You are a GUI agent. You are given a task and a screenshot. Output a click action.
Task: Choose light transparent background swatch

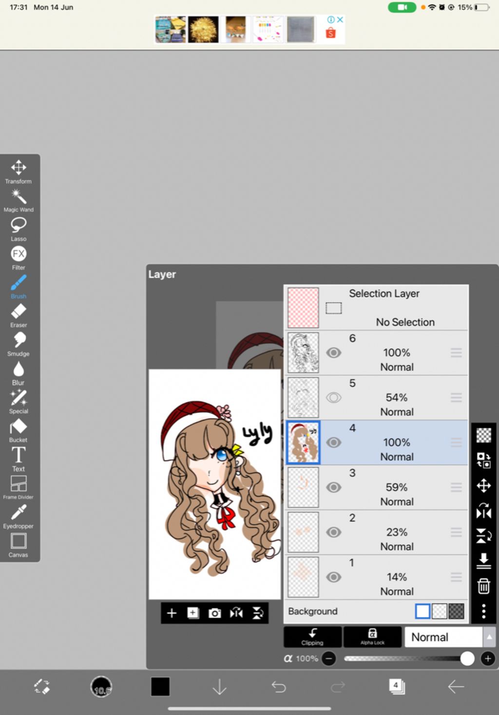click(x=440, y=611)
